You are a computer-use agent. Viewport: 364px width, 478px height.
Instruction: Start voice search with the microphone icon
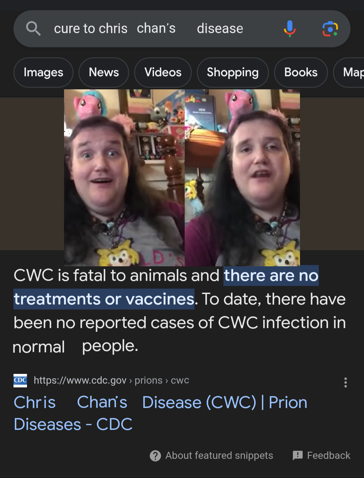(x=290, y=29)
